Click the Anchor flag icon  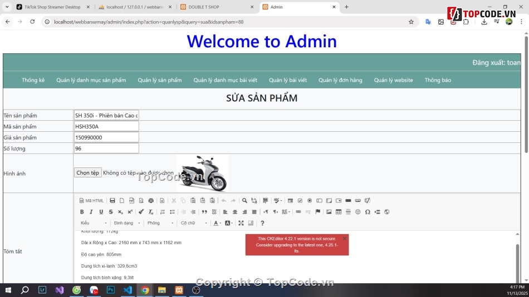coord(317,212)
